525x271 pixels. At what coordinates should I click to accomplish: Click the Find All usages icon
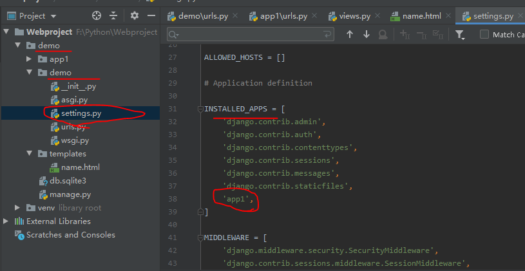click(383, 34)
